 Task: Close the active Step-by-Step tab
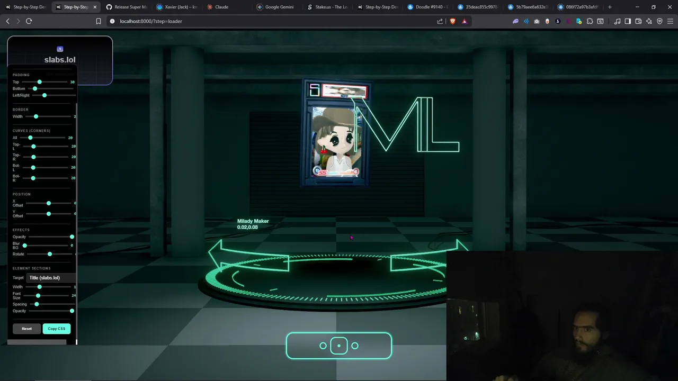click(x=95, y=7)
